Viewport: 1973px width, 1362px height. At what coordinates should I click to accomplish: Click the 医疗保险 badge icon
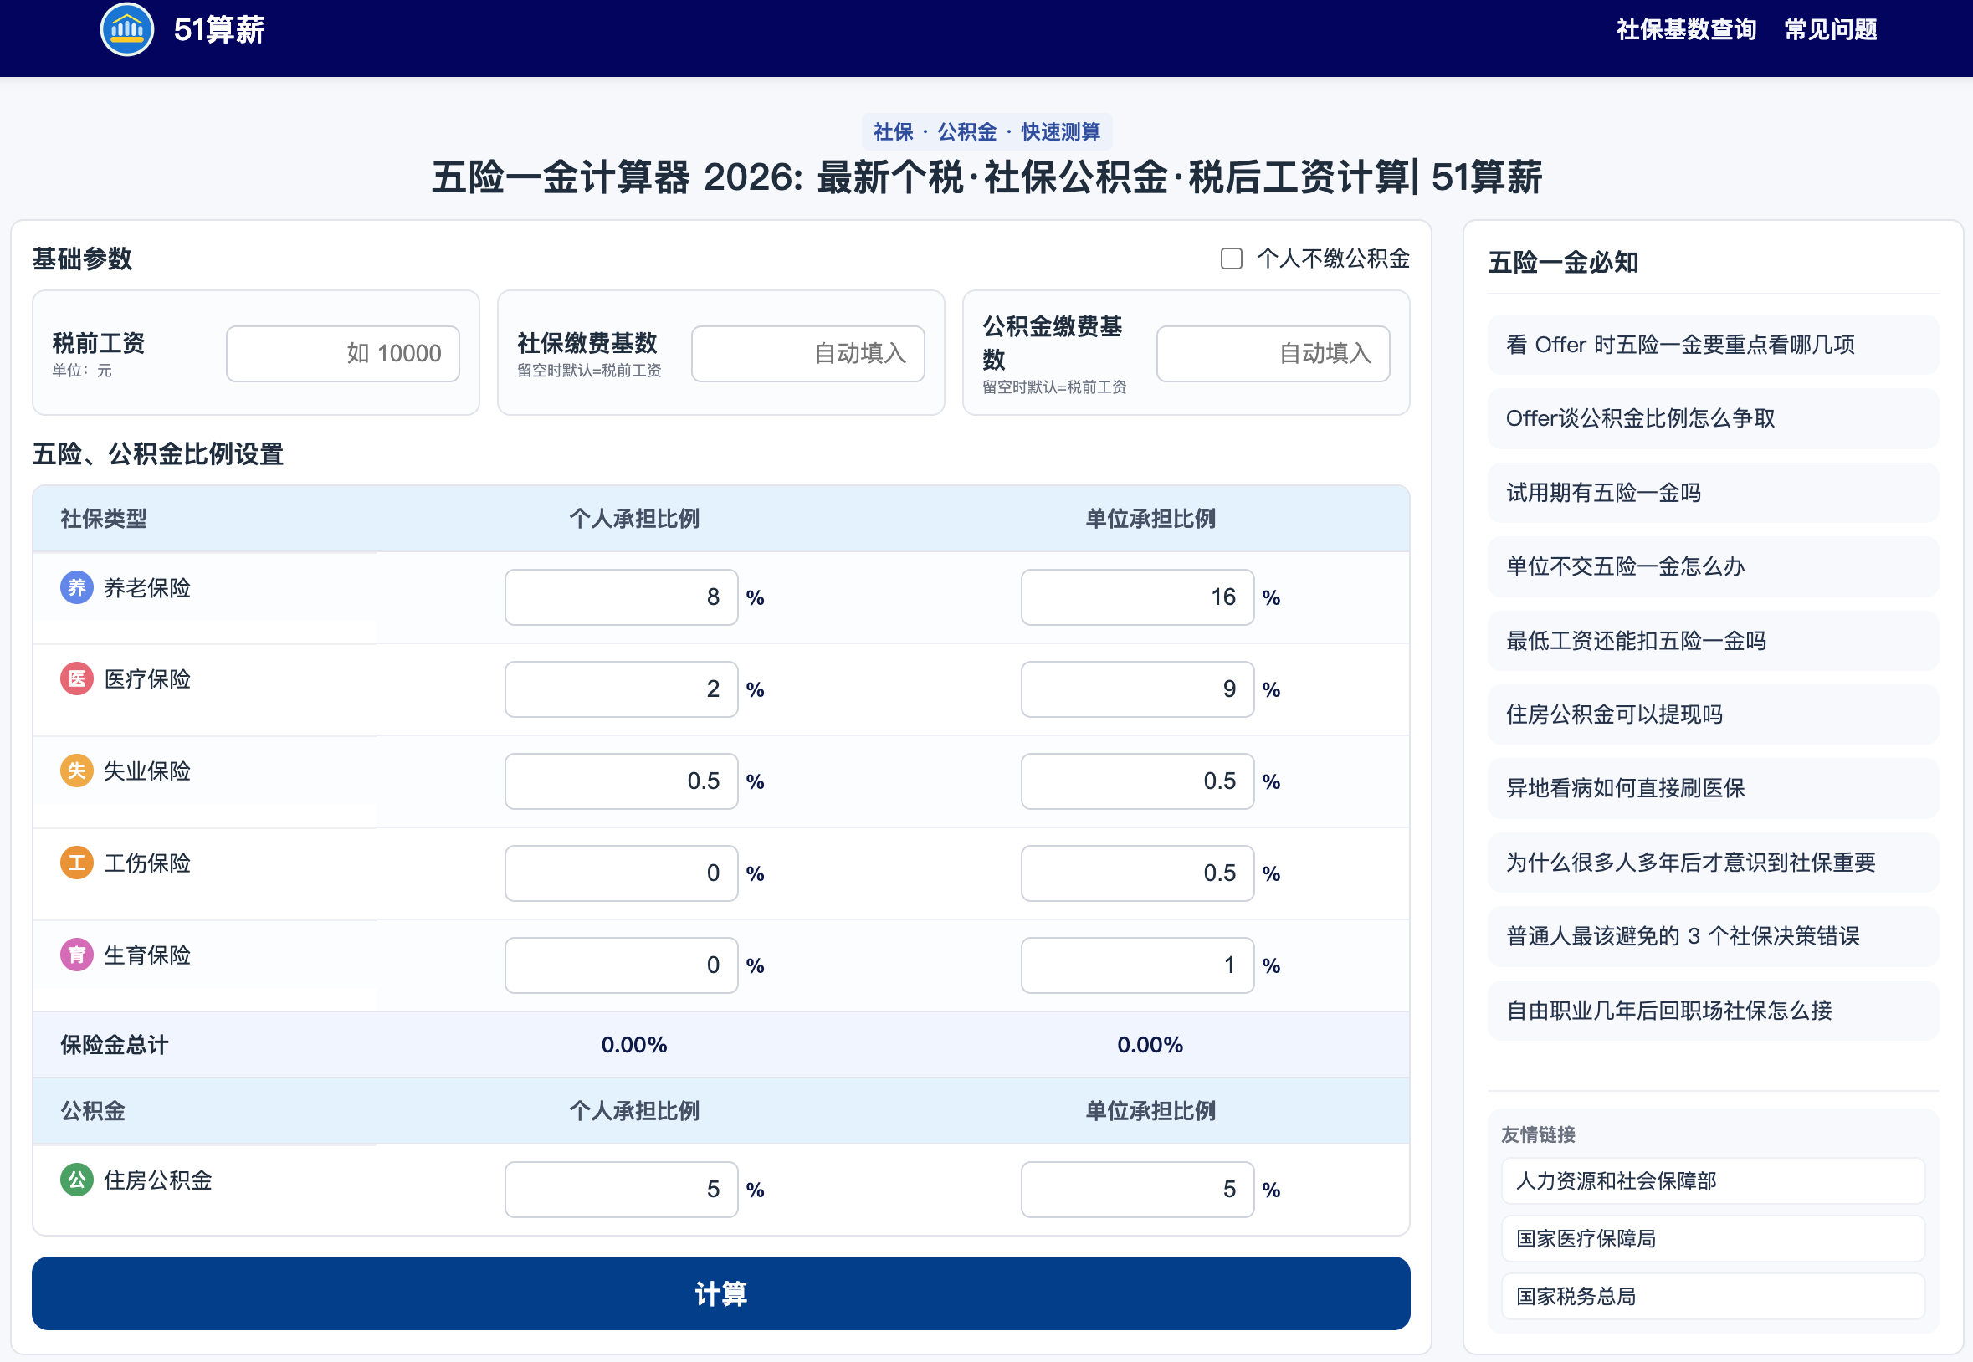(76, 678)
